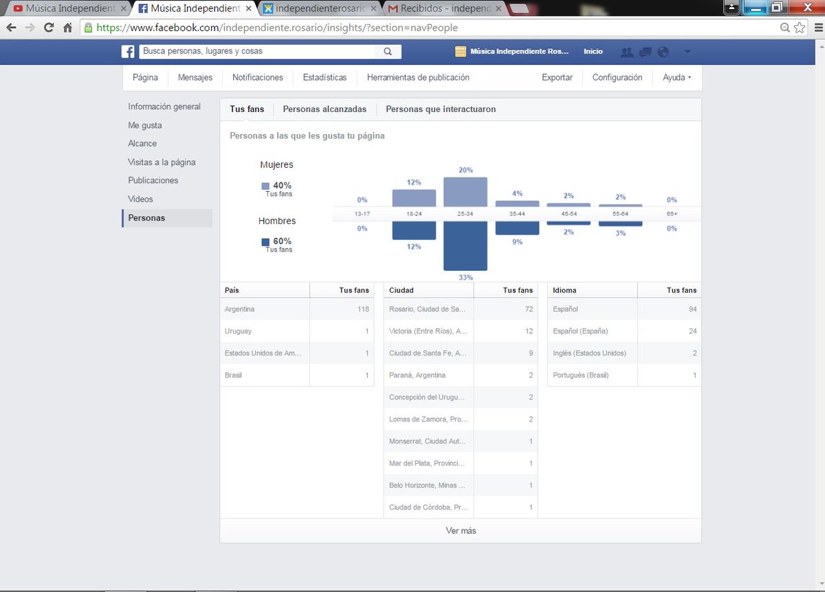
Task: Click the Exportar button
Action: click(x=557, y=78)
